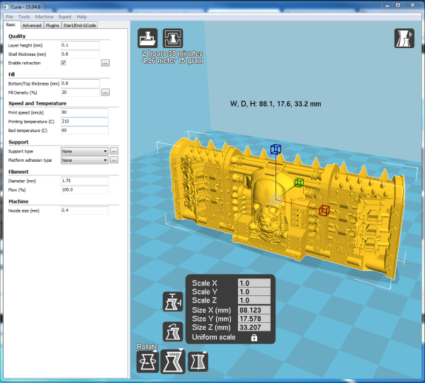Click the Size X (mm) field
425x383 pixels.
[254, 310]
